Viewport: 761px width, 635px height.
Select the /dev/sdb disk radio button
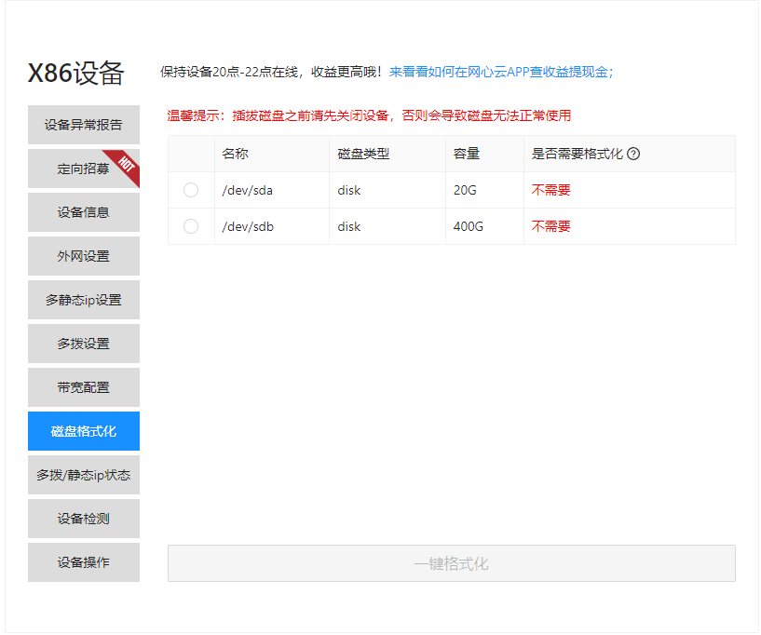191,226
